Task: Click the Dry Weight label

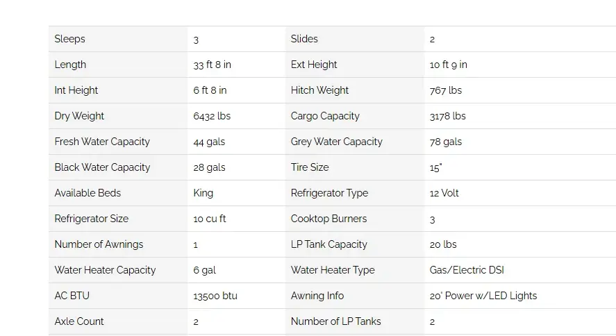Action: point(79,116)
